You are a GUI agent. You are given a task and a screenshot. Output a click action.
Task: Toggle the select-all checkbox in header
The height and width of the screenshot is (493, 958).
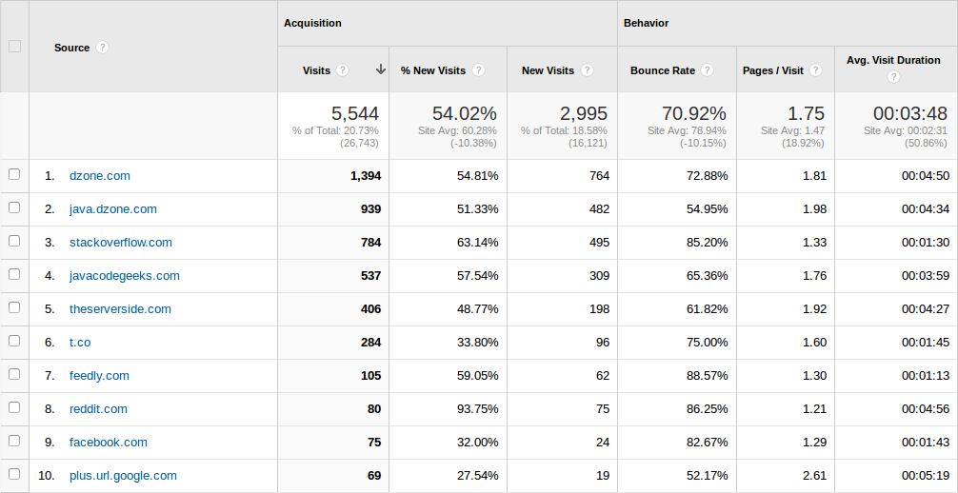pyautogui.click(x=14, y=46)
